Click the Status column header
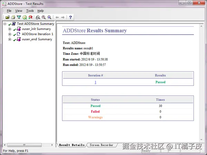This screenshot has width=207, height=155. 95,100
